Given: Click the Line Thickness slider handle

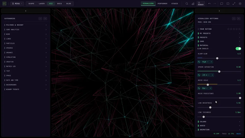Looking at the screenshot, I should click(x=204, y=117).
